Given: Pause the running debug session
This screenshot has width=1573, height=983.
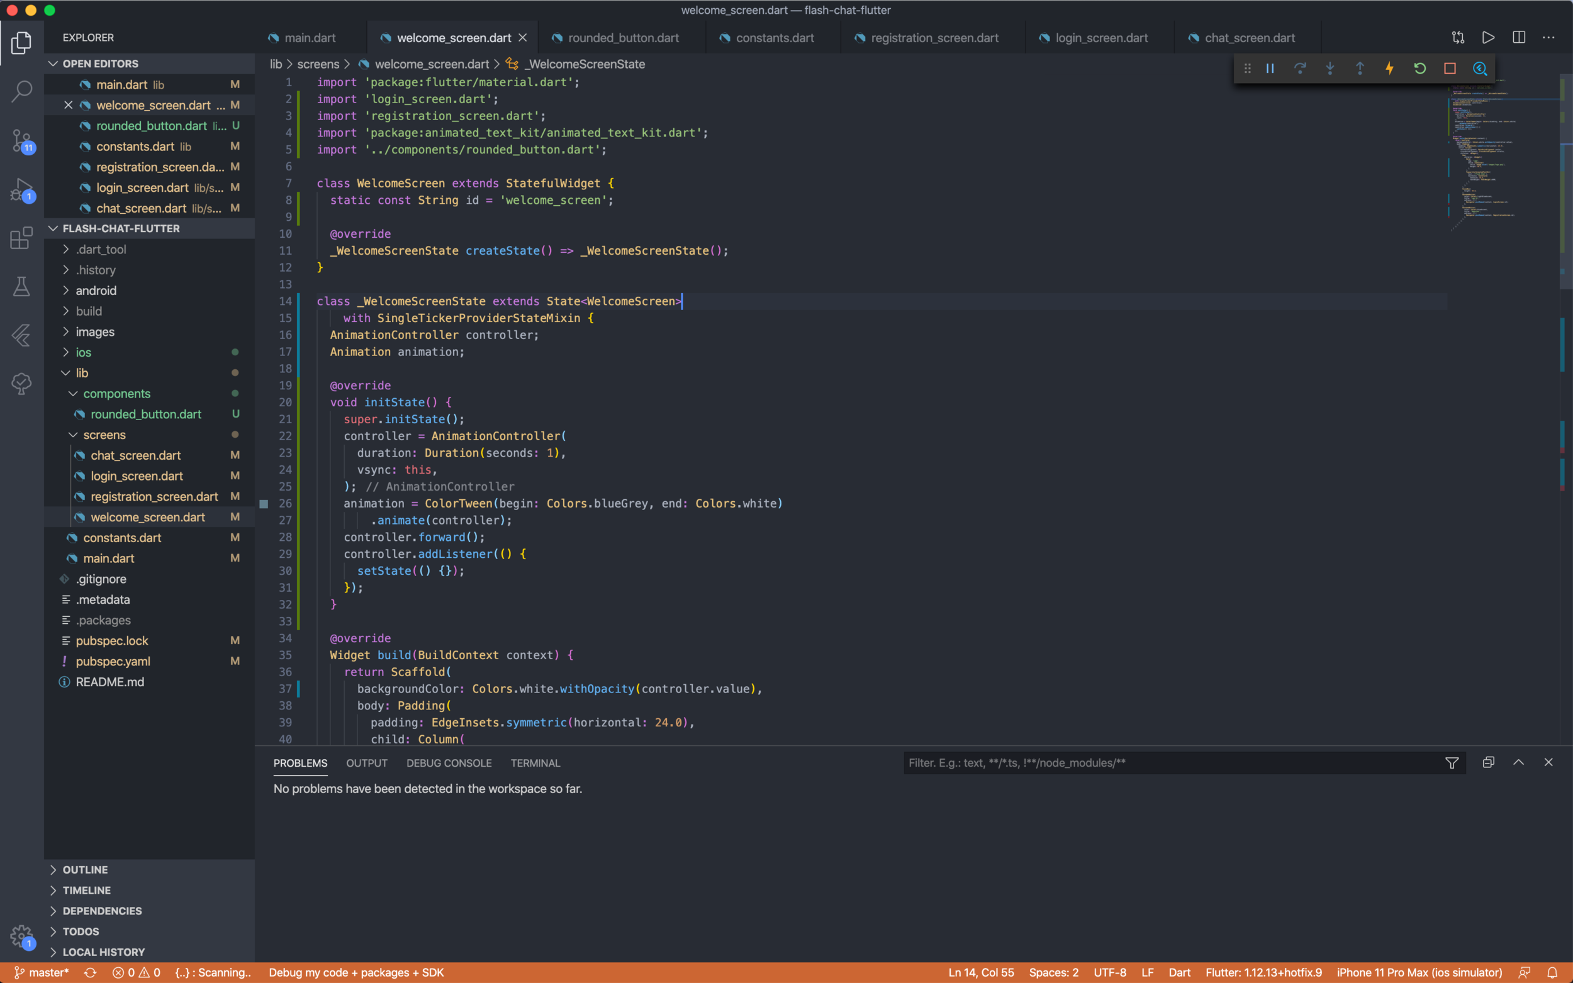Looking at the screenshot, I should pos(1268,69).
